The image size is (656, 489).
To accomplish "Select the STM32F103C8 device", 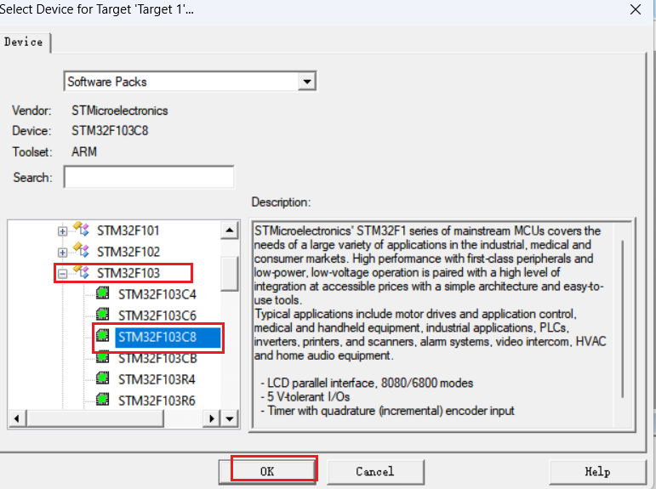I will [168, 337].
